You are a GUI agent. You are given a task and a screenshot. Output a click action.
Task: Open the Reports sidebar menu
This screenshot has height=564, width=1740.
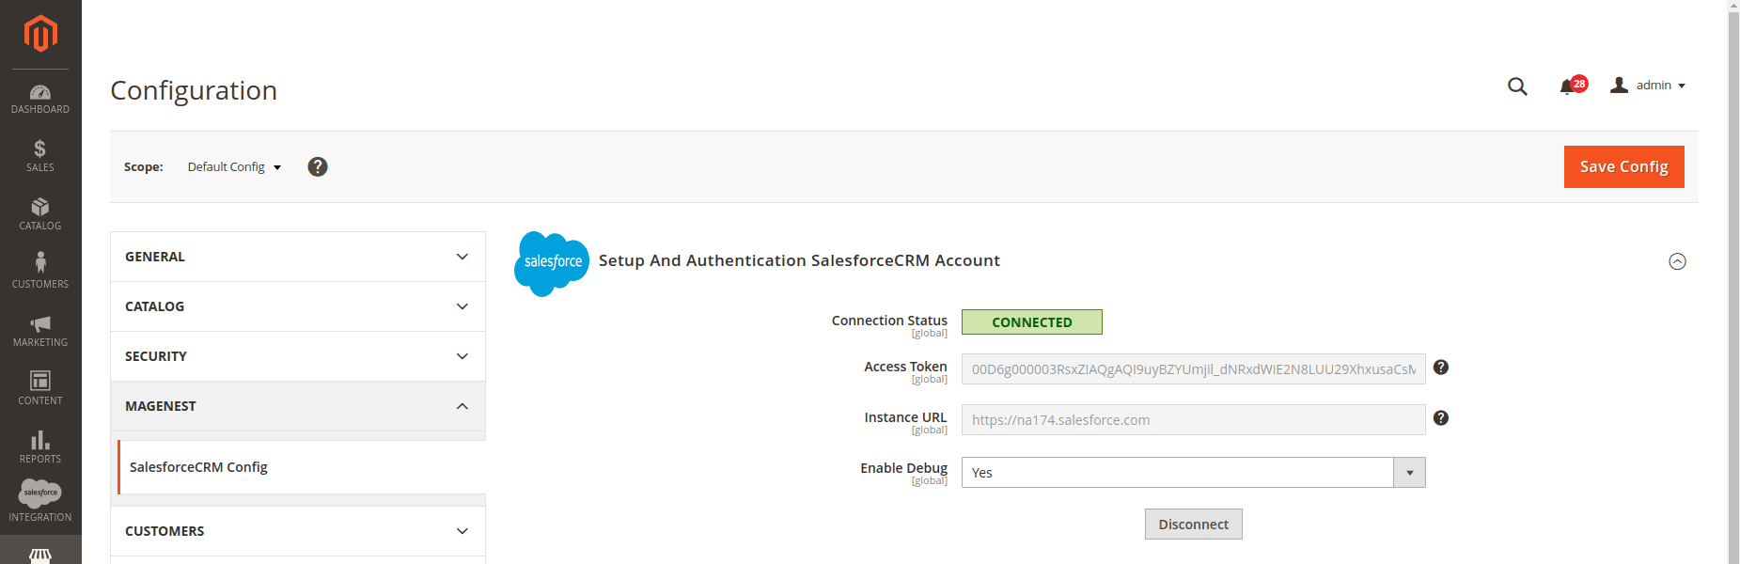(40, 447)
